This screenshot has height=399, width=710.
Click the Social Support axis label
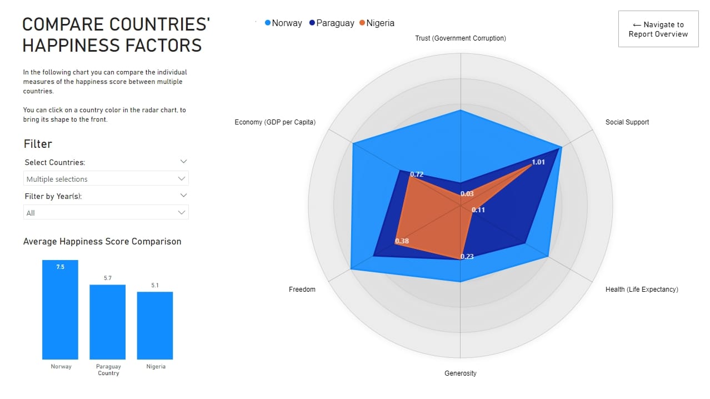pos(627,122)
